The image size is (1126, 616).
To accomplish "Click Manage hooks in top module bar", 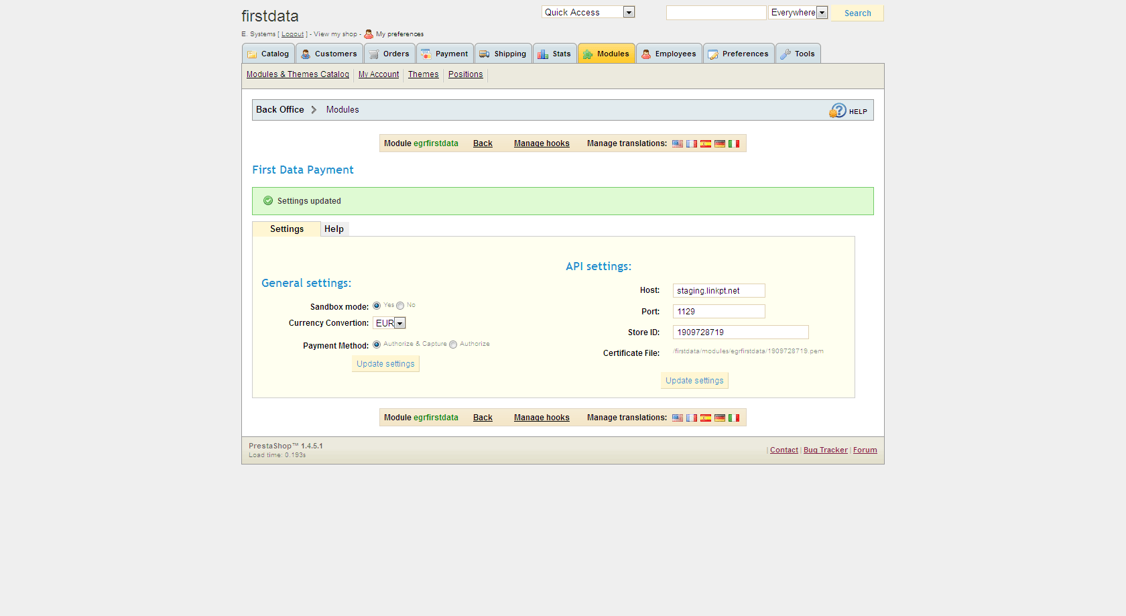I will pyautogui.click(x=542, y=143).
